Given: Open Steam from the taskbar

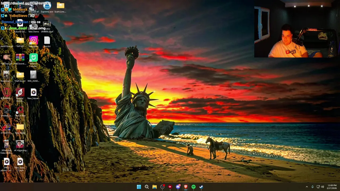Looking at the screenshot, I should click(x=201, y=187).
